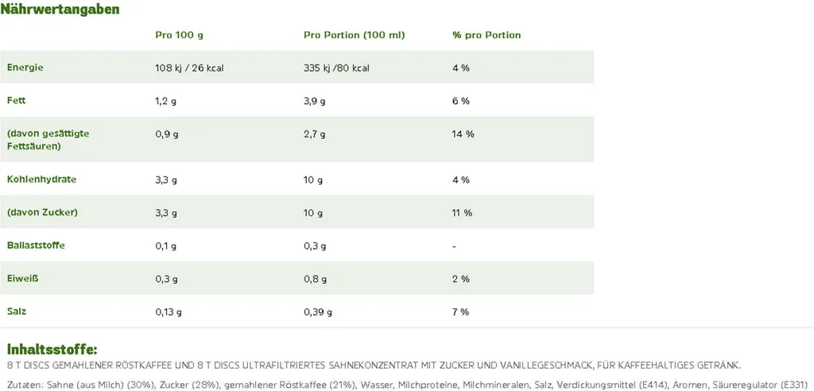Viewport: 814px width, 391px height.
Task: Click the Nährwertangaben heading
Action: tap(60, 10)
